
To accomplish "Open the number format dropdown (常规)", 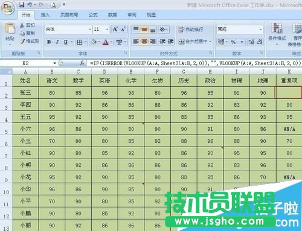I will [261, 30].
